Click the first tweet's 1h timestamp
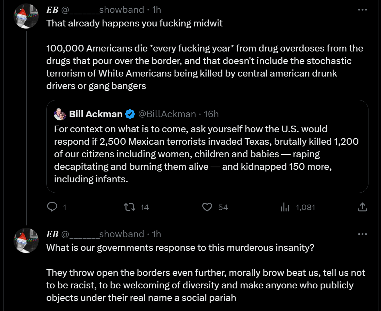381x311 pixels. [157, 10]
